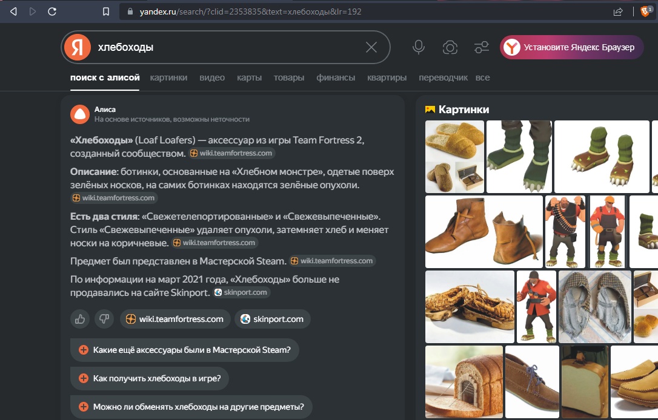Screen dimensions: 658x420
Task: Open the финансы tab
Action: [336, 77]
